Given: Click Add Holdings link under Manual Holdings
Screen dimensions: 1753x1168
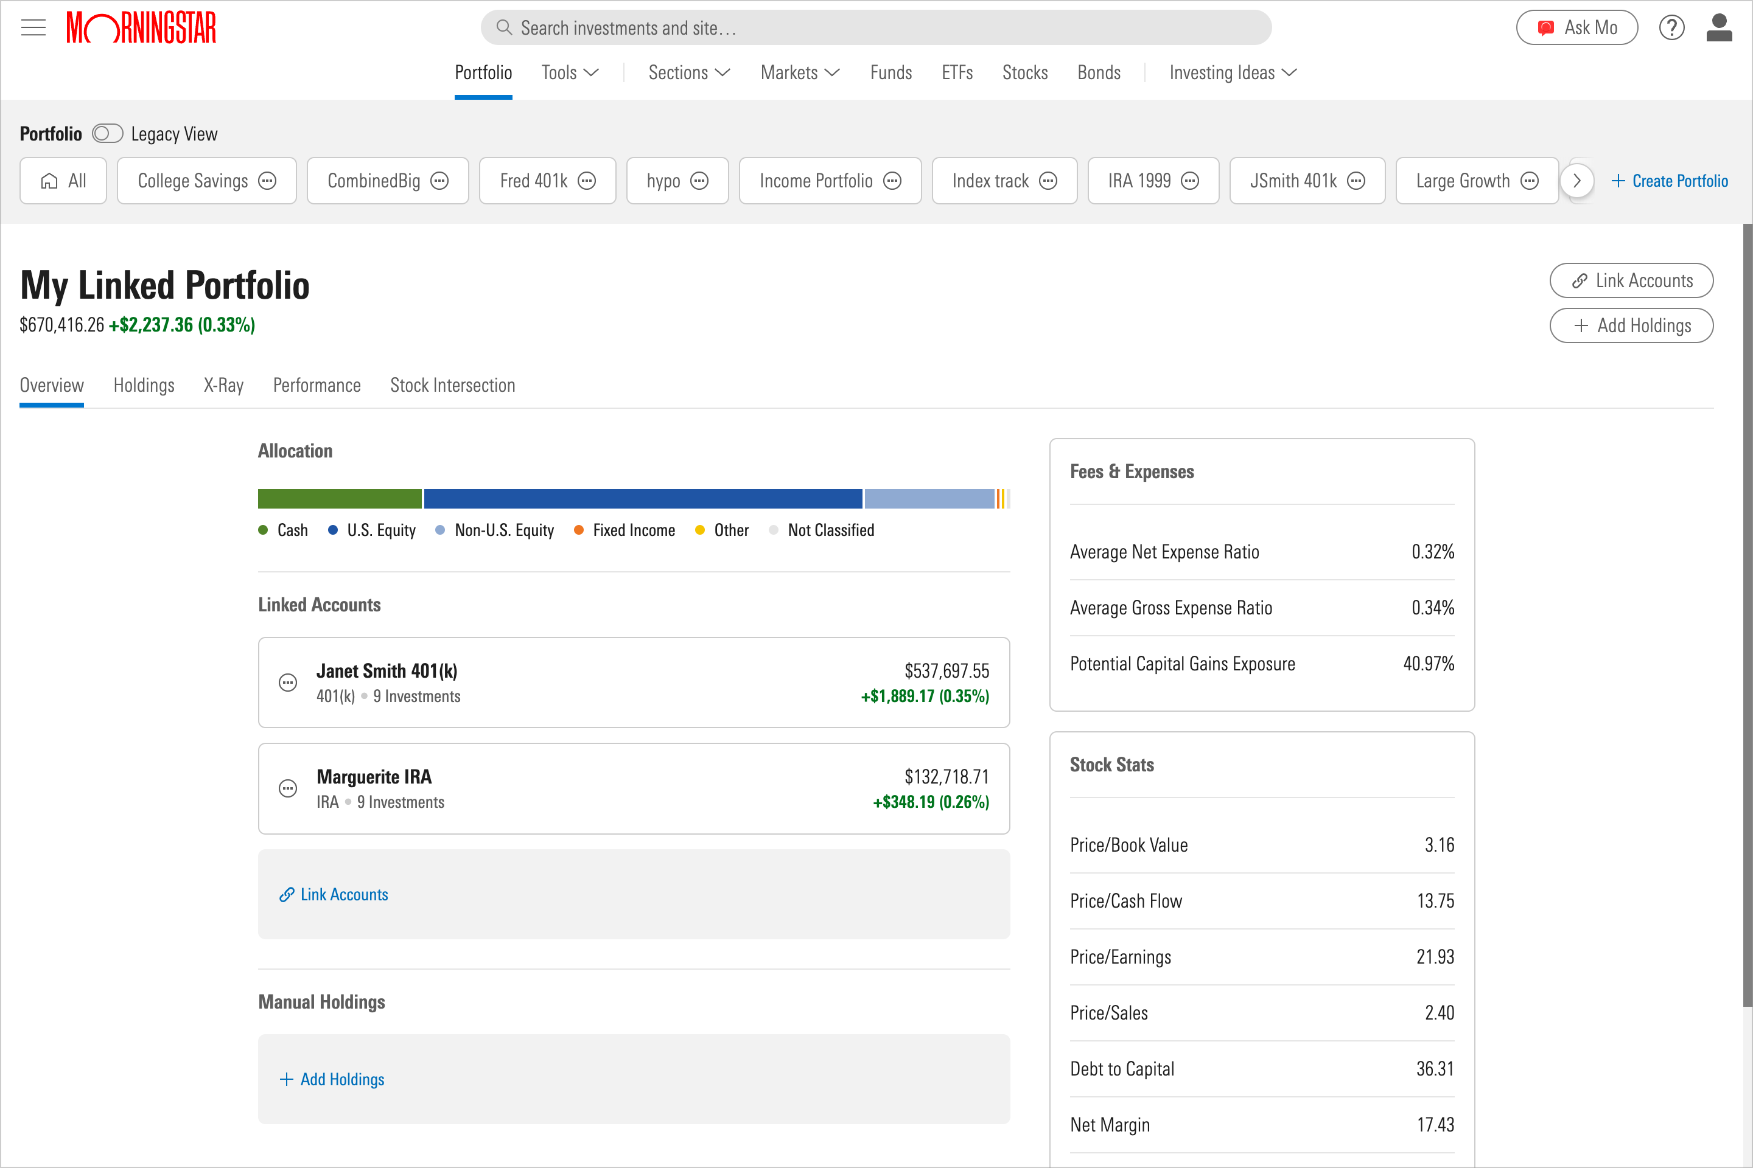Looking at the screenshot, I should (x=332, y=1079).
